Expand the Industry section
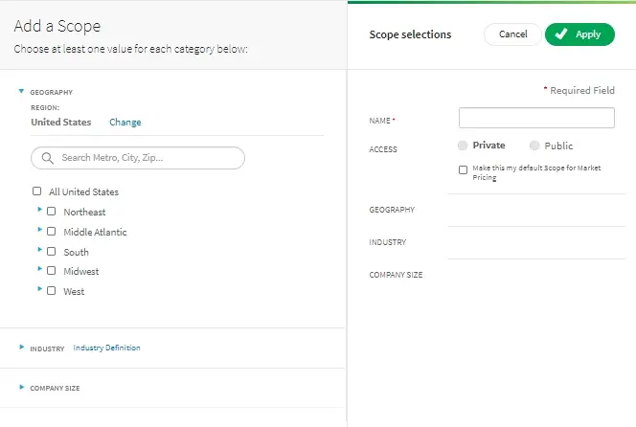Viewport: 636px width, 427px height. click(21, 348)
